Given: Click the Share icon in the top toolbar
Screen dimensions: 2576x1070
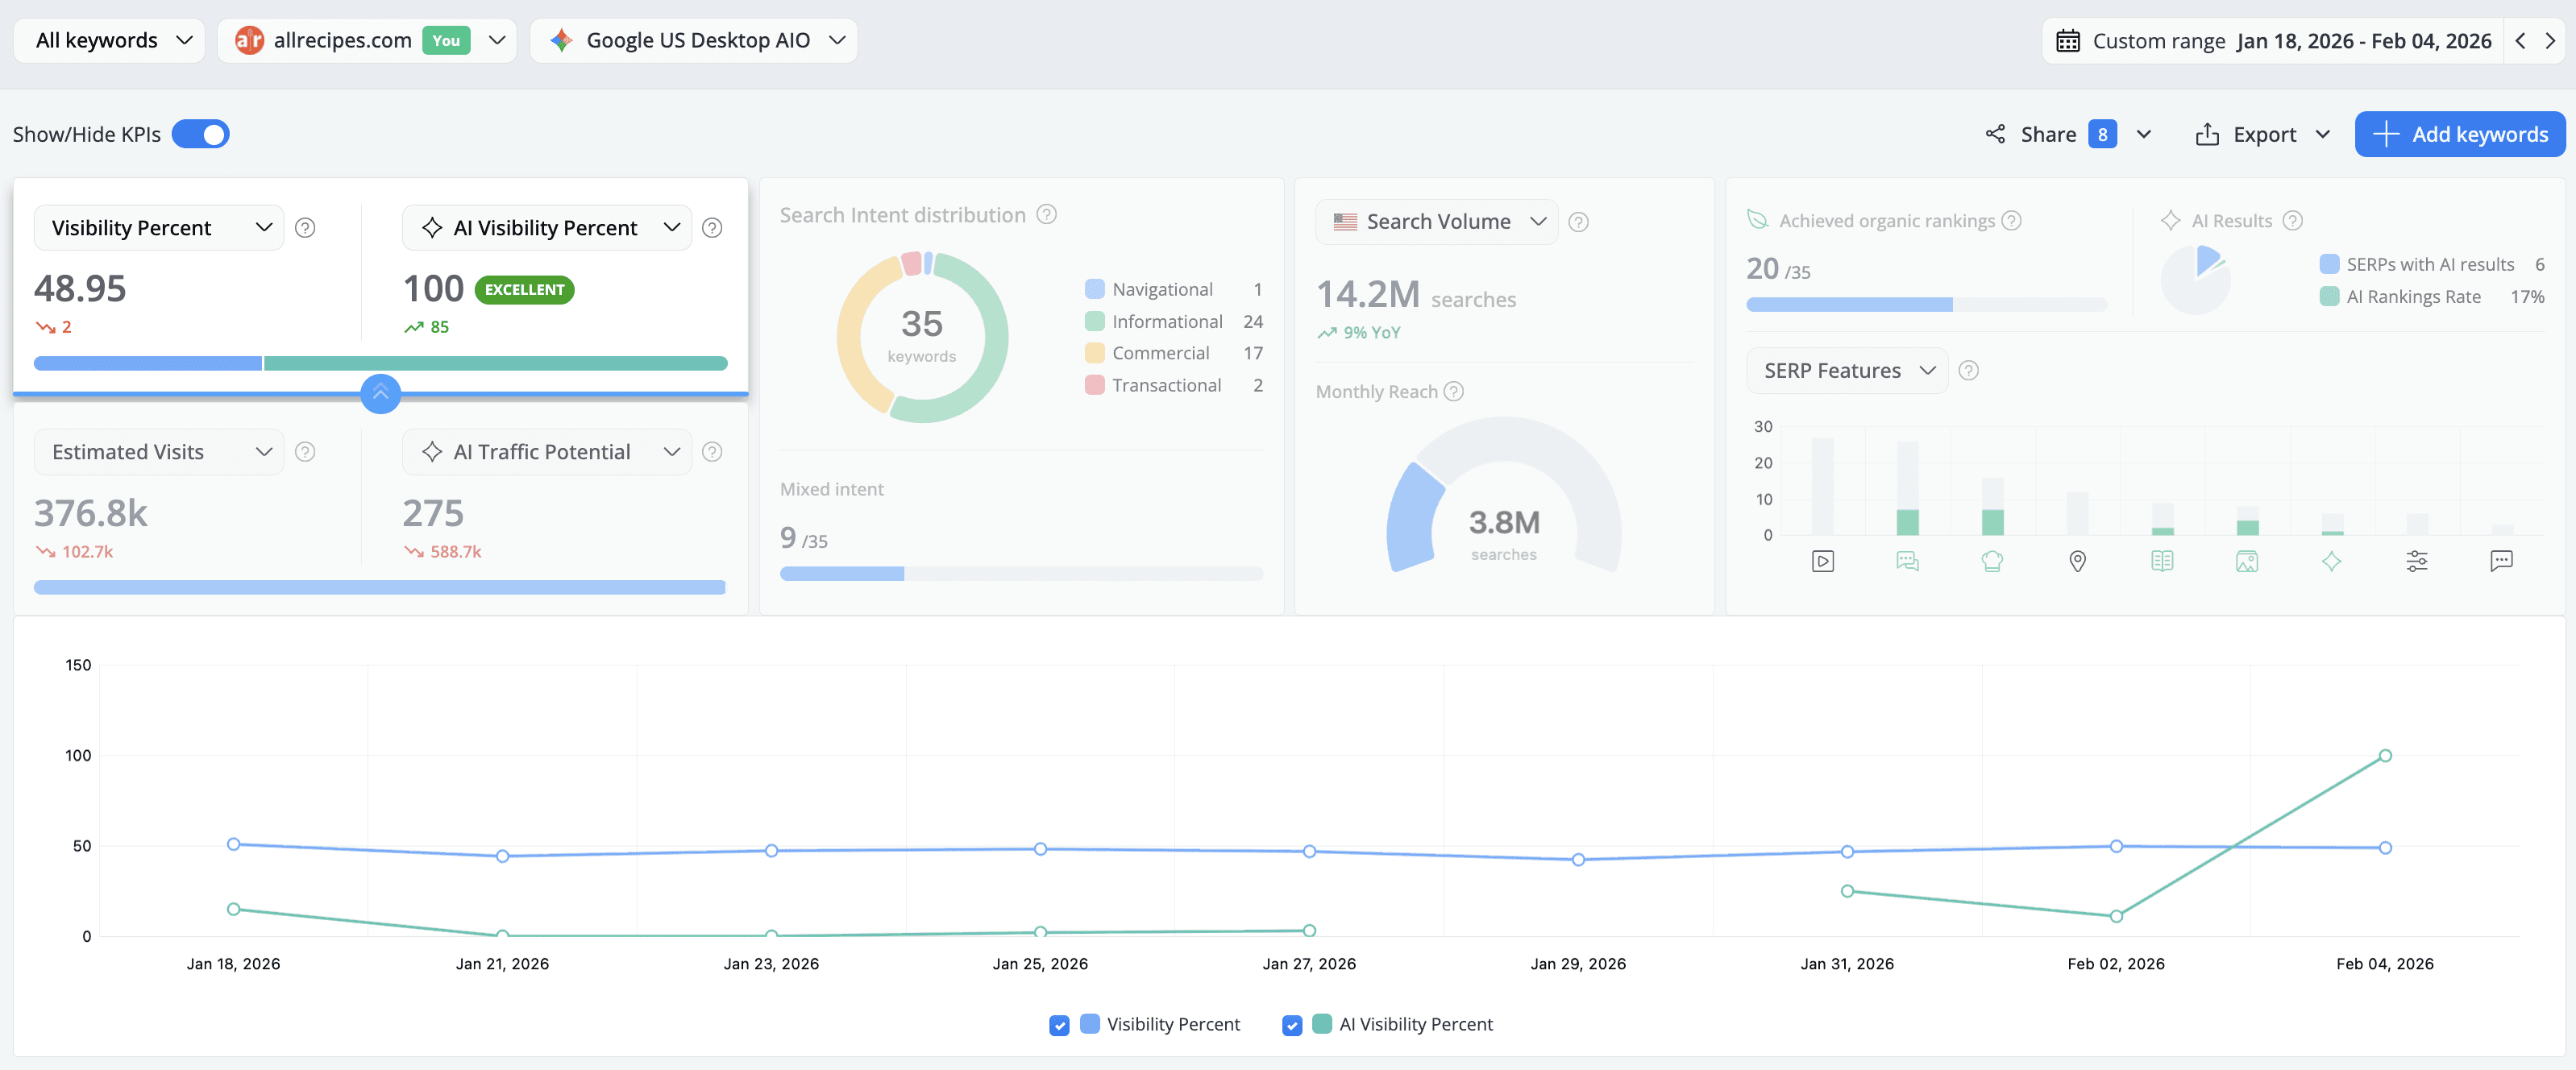Looking at the screenshot, I should pos(1995,133).
